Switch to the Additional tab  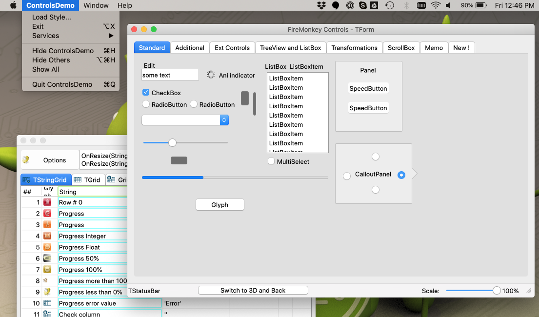click(190, 48)
